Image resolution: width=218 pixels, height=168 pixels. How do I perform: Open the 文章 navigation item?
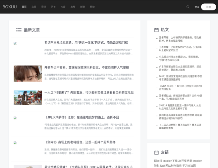[34, 7]
